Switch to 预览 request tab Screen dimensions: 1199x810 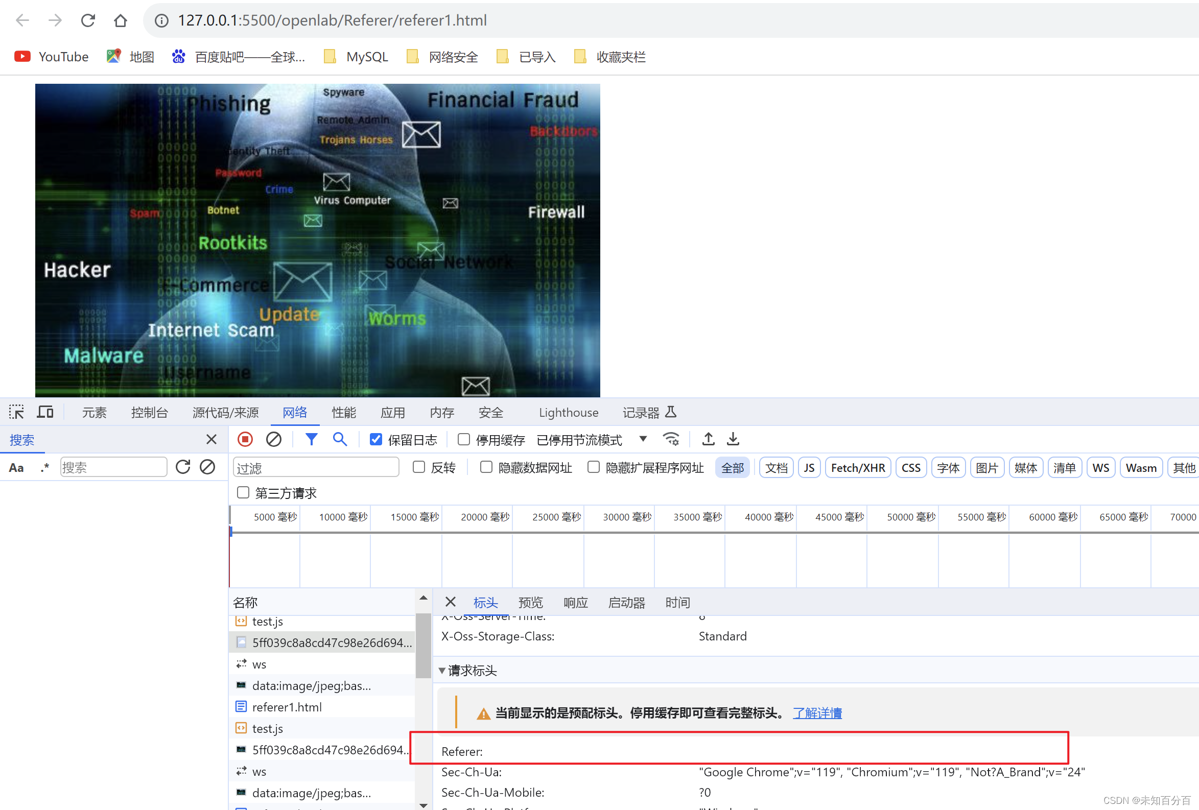coord(530,602)
